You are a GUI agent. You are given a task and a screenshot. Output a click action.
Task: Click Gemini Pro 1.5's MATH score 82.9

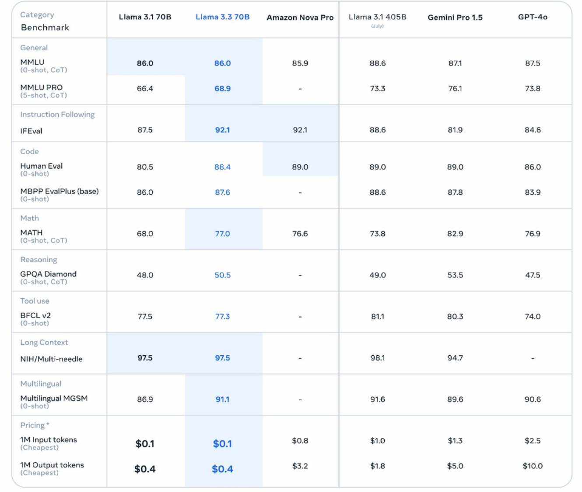pos(455,234)
